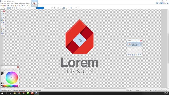
Task: Duplicate the layer in Layers panel
Action: [x=132, y=55]
